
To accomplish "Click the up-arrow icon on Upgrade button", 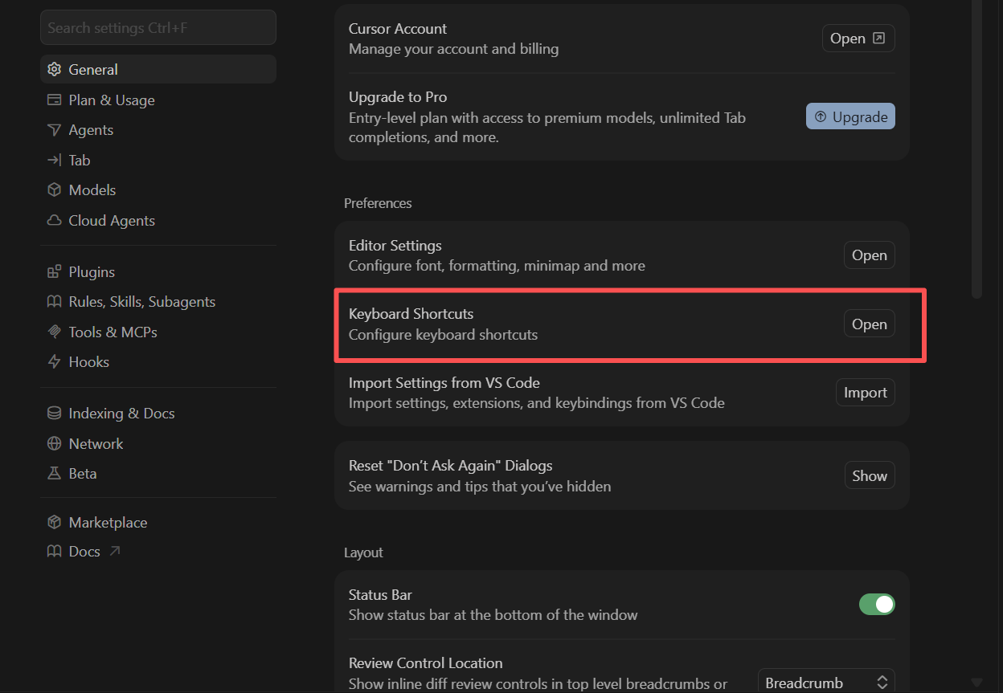I will pyautogui.click(x=820, y=117).
